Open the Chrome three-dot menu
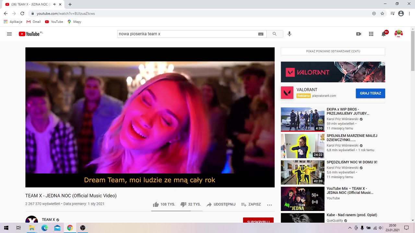 [409, 14]
